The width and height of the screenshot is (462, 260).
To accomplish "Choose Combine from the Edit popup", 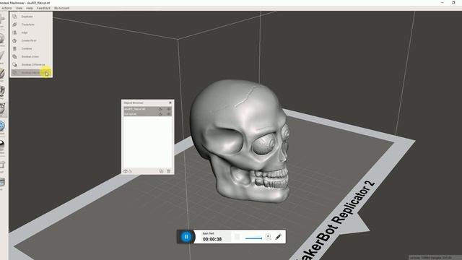I will pyautogui.click(x=31, y=48).
